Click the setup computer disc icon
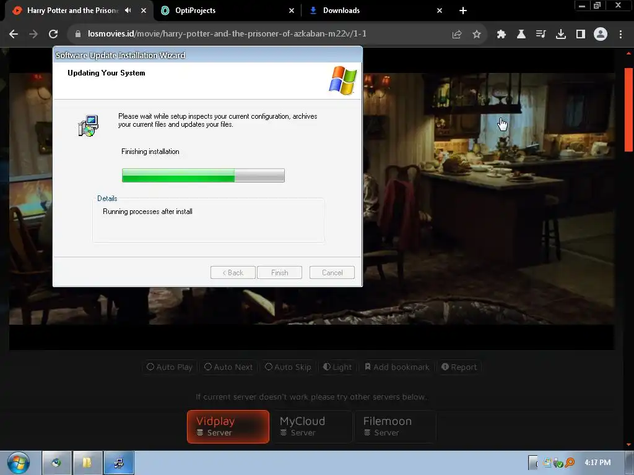Image resolution: width=634 pixels, height=475 pixels. (x=88, y=126)
